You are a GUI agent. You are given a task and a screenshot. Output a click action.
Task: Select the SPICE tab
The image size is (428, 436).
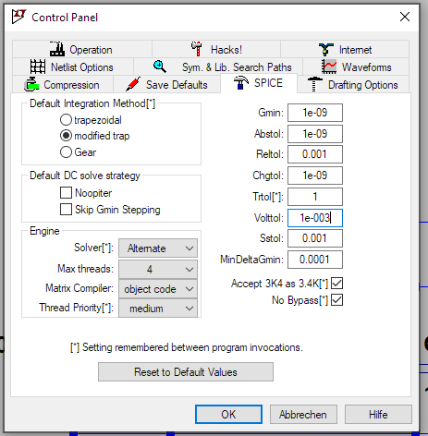(259, 83)
